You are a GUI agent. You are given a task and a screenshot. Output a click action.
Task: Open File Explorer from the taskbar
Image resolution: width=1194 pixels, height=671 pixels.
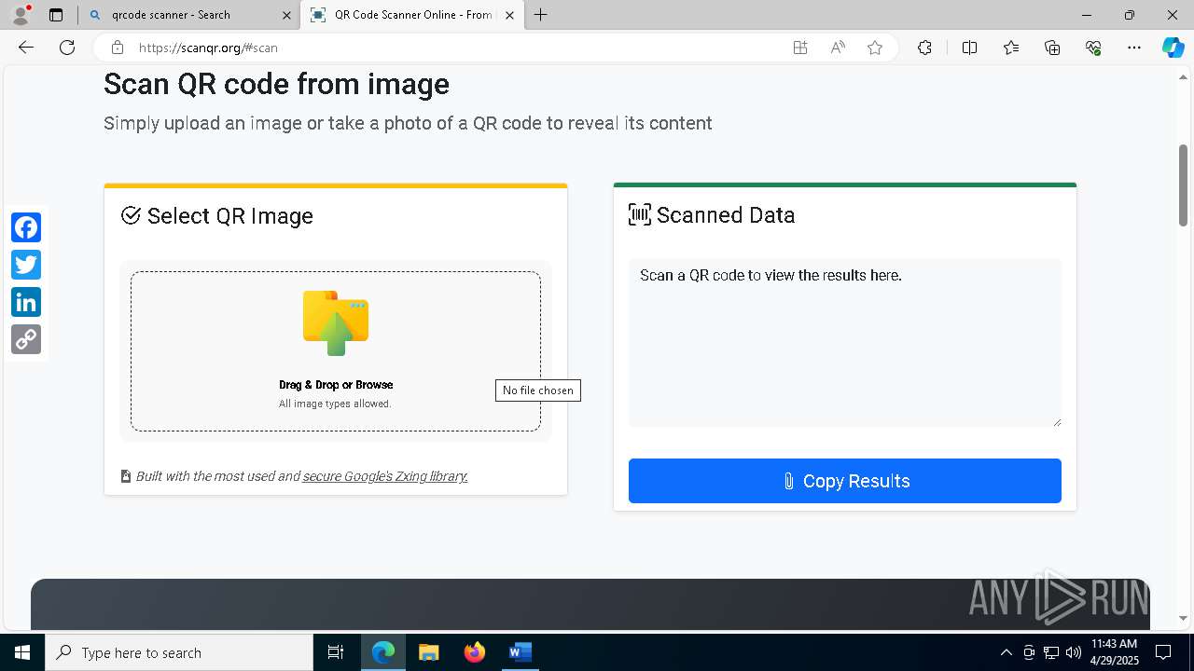(429, 652)
